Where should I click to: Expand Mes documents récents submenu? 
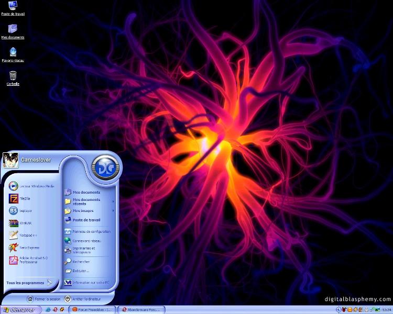[x=89, y=201]
